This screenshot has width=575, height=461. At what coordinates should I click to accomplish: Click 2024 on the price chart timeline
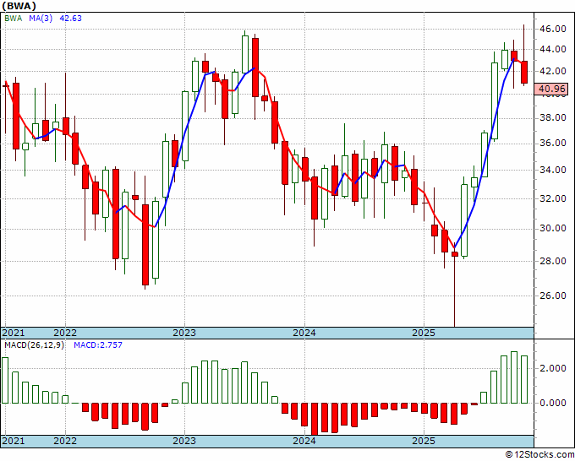[x=304, y=333]
